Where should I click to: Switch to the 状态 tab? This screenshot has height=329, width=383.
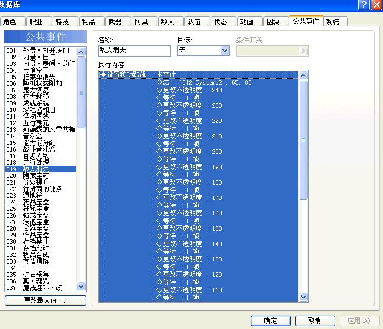click(223, 22)
